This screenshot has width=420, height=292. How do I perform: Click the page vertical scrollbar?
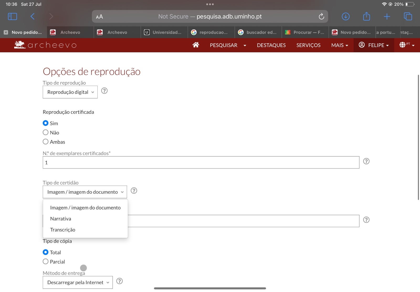click(418, 137)
